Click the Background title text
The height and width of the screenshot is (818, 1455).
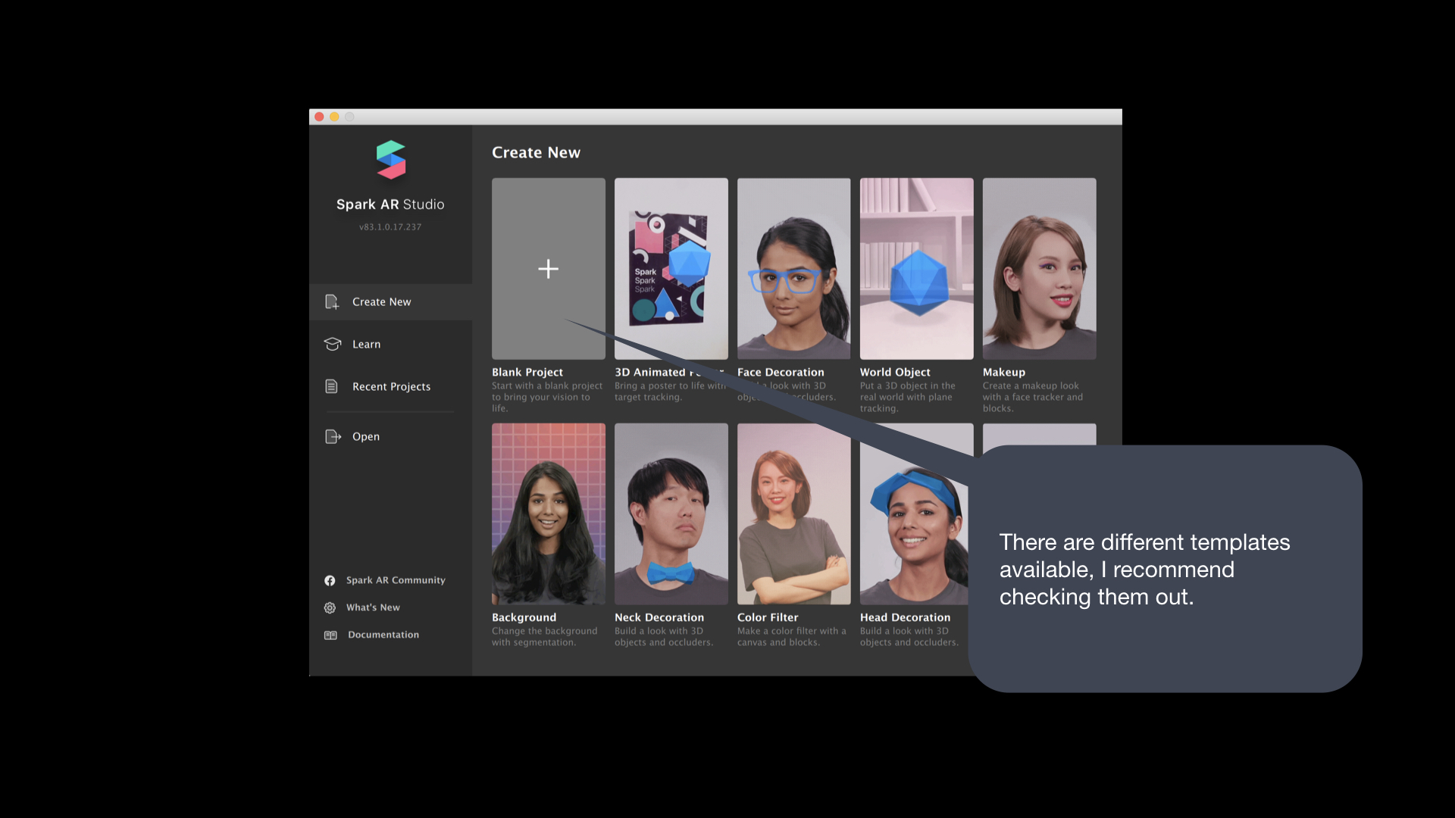[x=524, y=617]
